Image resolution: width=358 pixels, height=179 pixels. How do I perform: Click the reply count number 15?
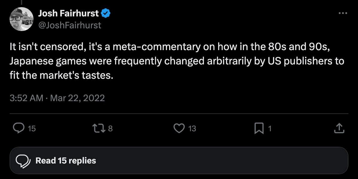pyautogui.click(x=32, y=129)
